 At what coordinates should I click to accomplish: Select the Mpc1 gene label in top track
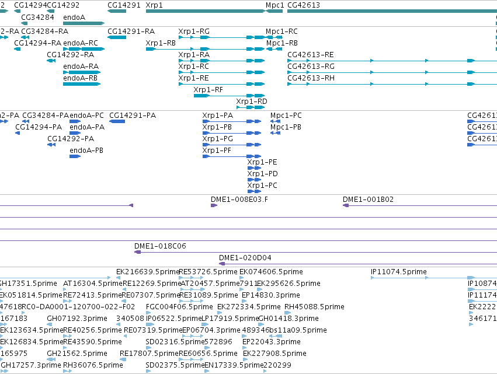point(275,5)
